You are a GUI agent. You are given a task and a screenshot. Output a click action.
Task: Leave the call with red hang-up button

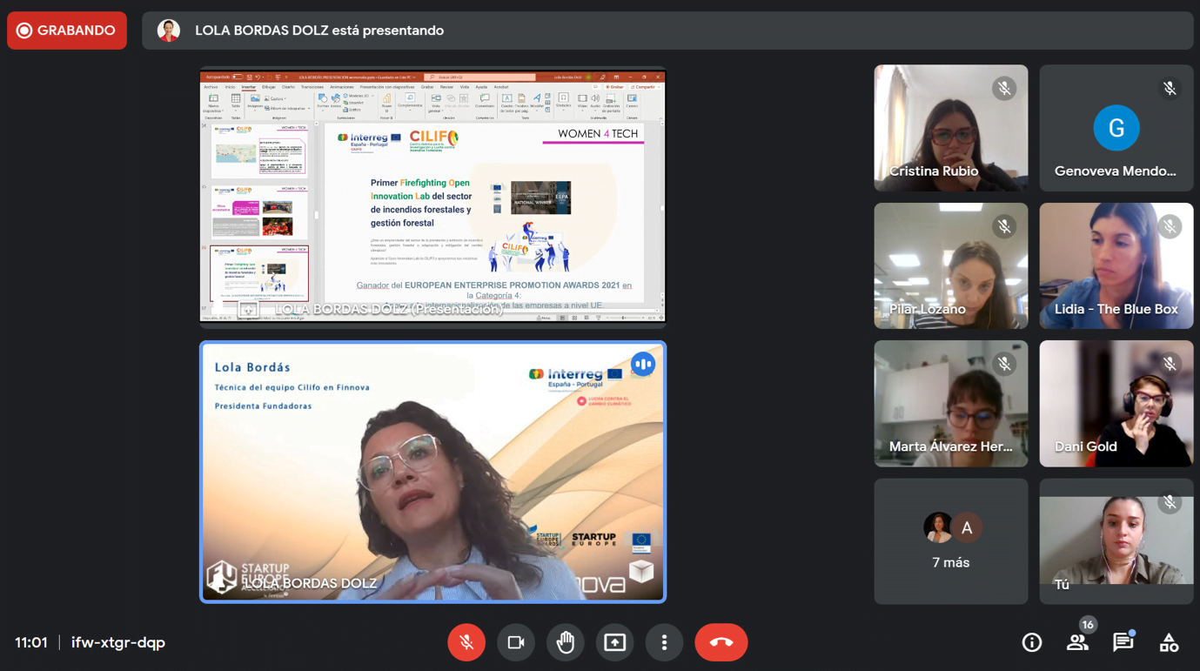(x=721, y=642)
